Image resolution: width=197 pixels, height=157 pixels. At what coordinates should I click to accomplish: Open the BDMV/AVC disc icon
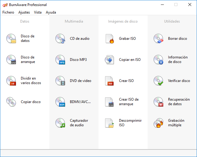coord(60,102)
